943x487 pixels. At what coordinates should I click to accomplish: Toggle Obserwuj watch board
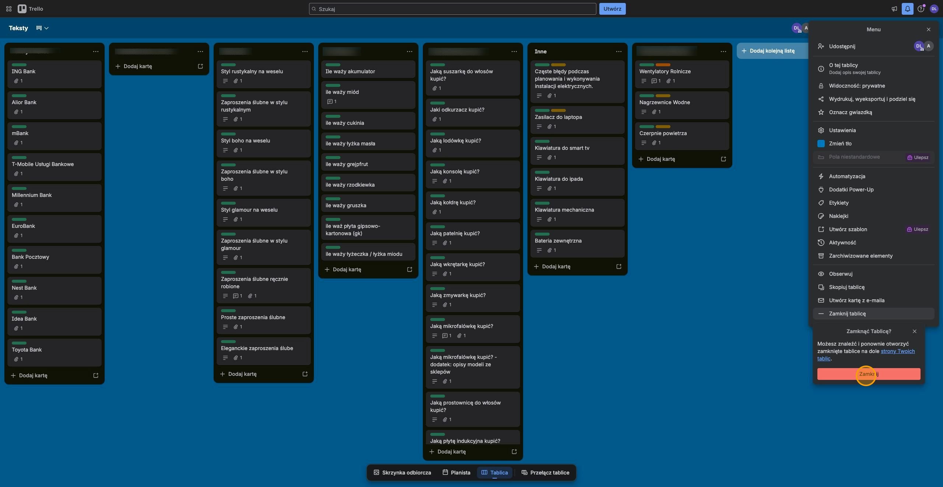click(873, 274)
